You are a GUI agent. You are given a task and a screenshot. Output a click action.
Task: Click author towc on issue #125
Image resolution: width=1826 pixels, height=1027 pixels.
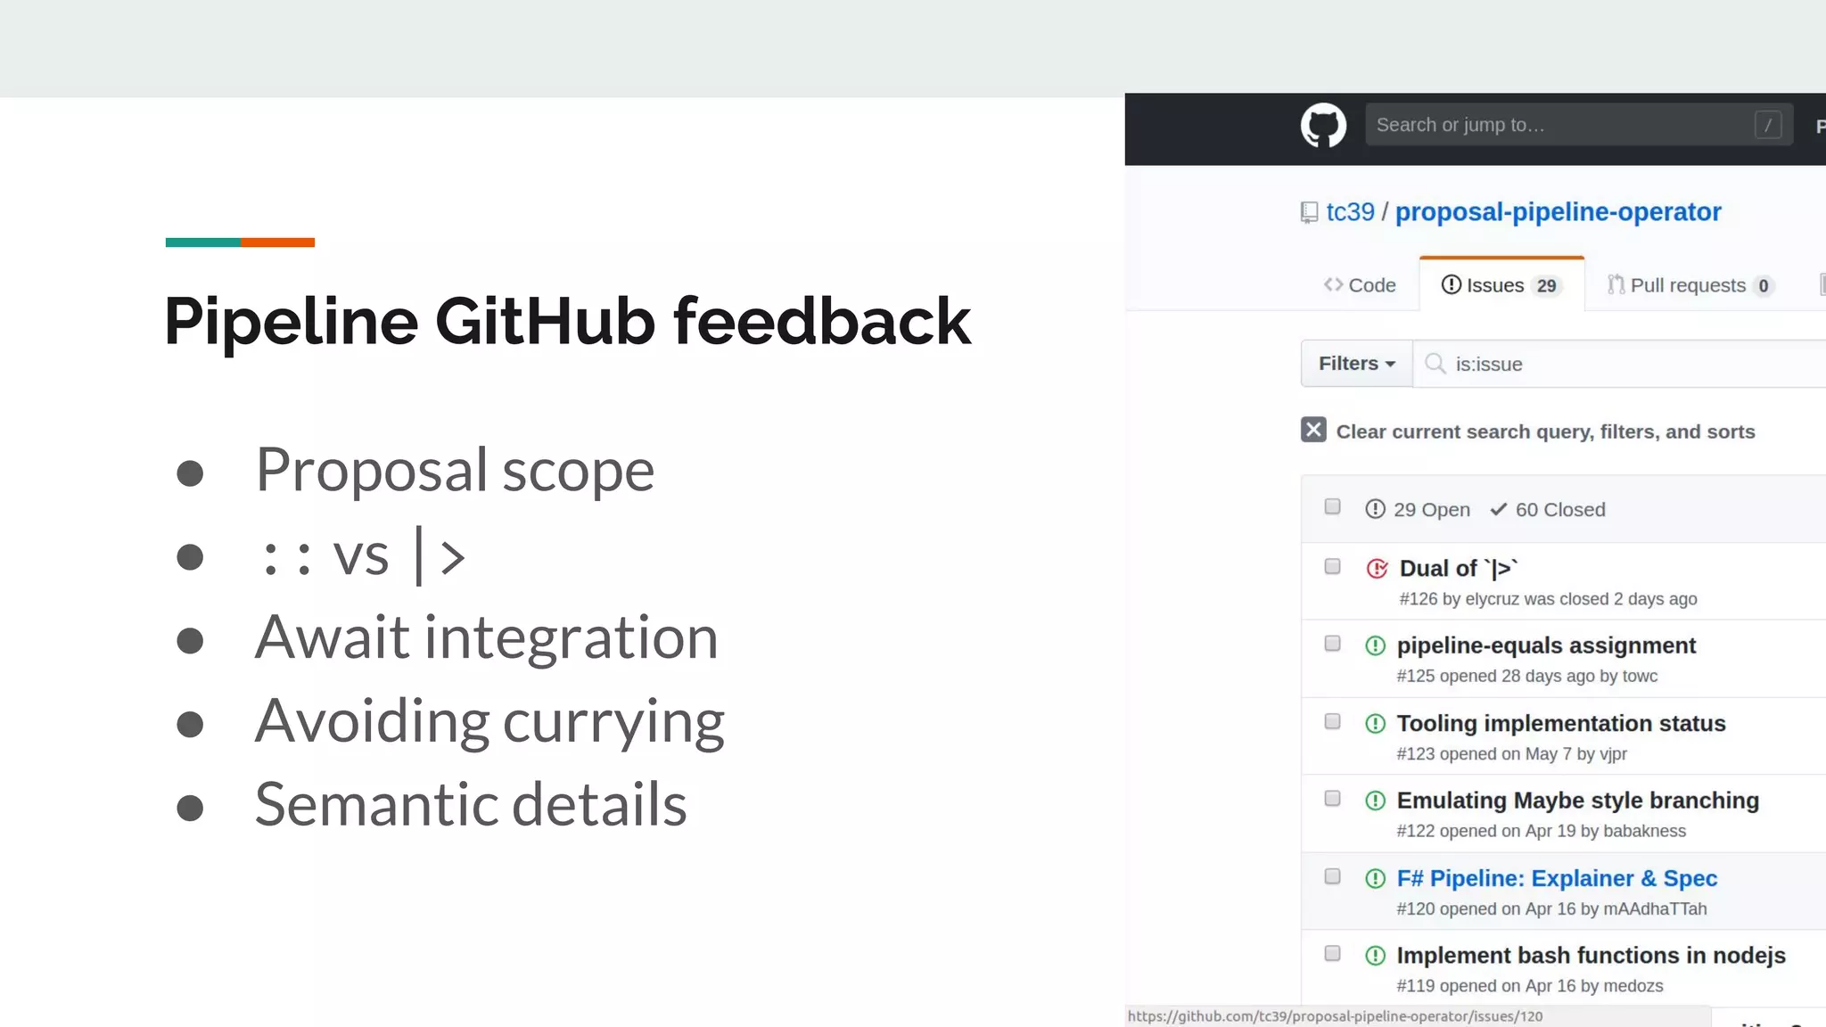[x=1640, y=676]
